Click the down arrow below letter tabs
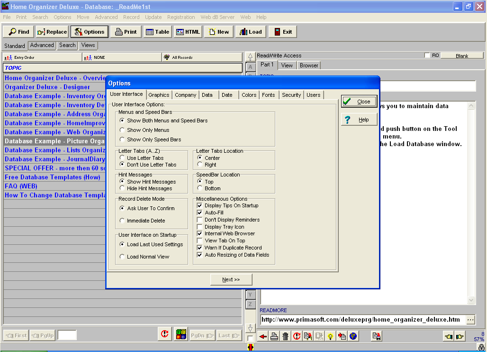The height and width of the screenshot is (352, 487). pyautogui.click(x=250, y=328)
